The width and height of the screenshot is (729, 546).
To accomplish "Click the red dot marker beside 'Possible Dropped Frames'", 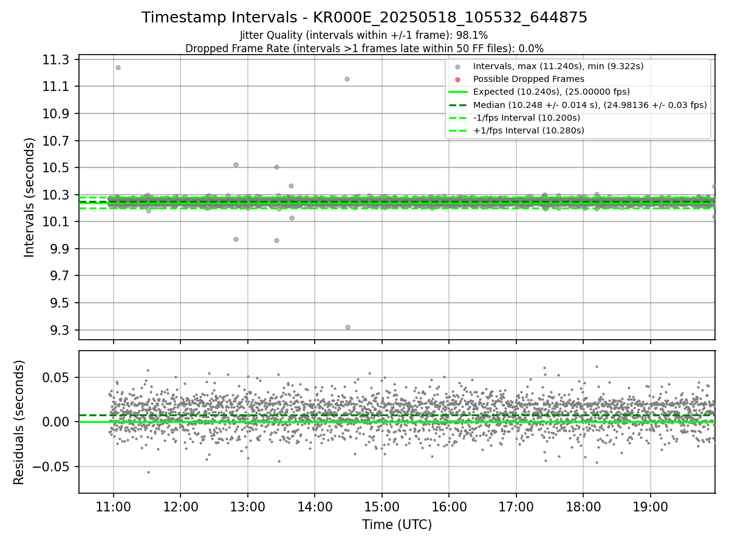I will pos(458,79).
